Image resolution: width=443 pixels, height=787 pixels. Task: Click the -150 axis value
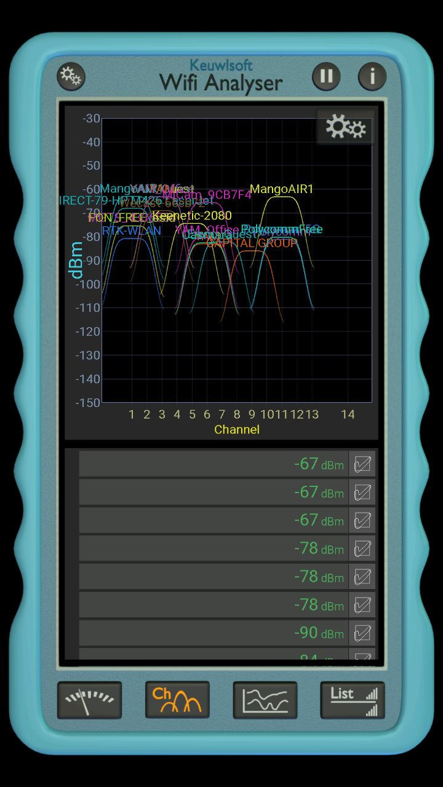tap(87, 402)
